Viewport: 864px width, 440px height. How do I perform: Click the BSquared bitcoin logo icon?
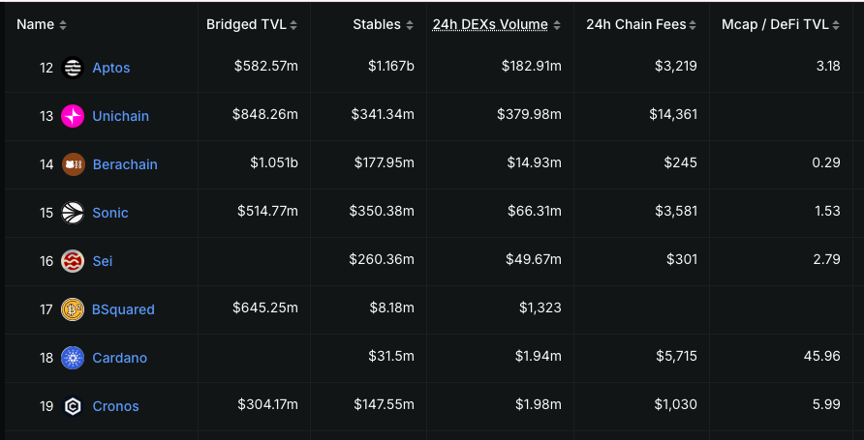[73, 309]
